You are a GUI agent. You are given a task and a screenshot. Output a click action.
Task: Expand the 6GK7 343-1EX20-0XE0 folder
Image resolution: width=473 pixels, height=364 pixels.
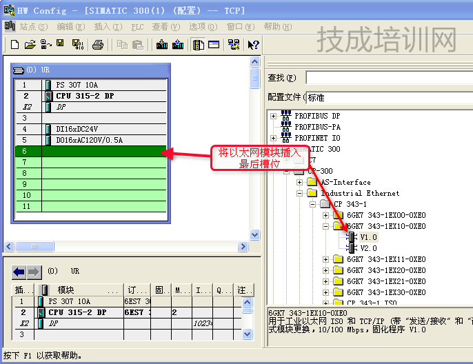[x=325, y=270]
